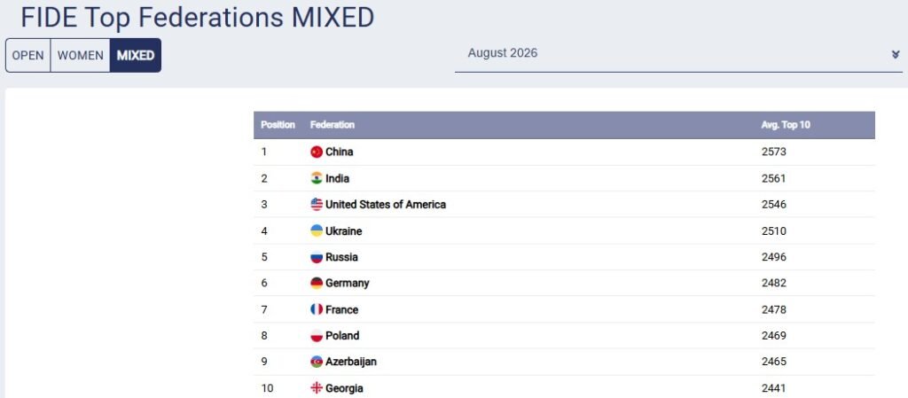Click the United States flag icon

317,204
